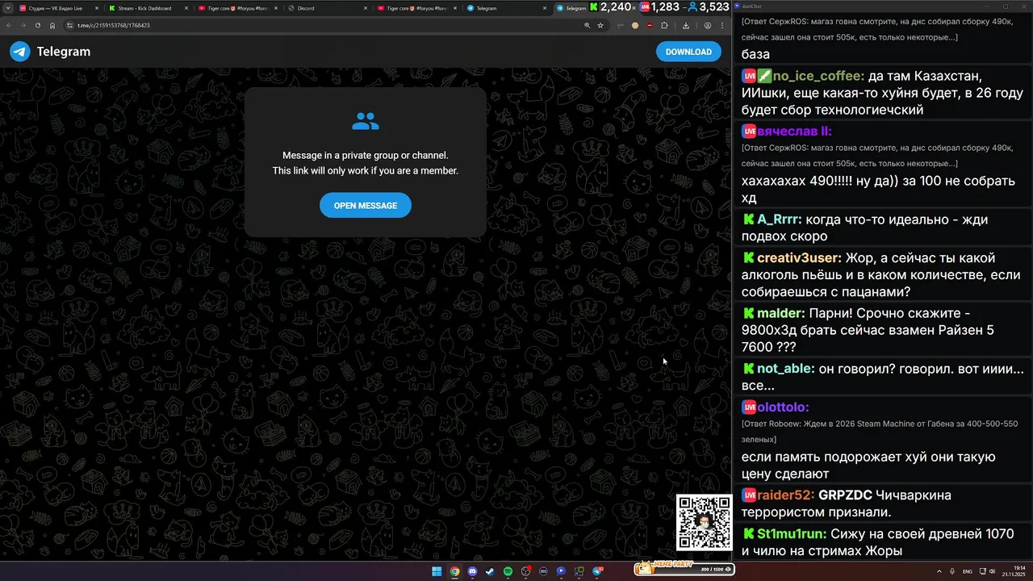1033x581 pixels.
Task: Click the group members icon in card
Action: [x=366, y=122]
